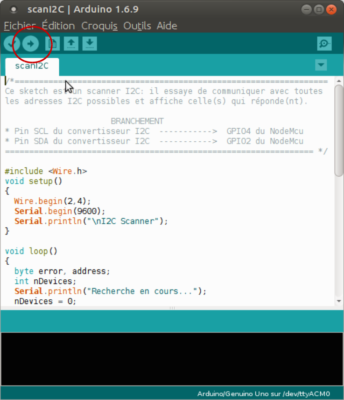Viewport: 344px width, 400px height.
Task: Open the tab options dropdown arrow
Action: pyautogui.click(x=321, y=65)
